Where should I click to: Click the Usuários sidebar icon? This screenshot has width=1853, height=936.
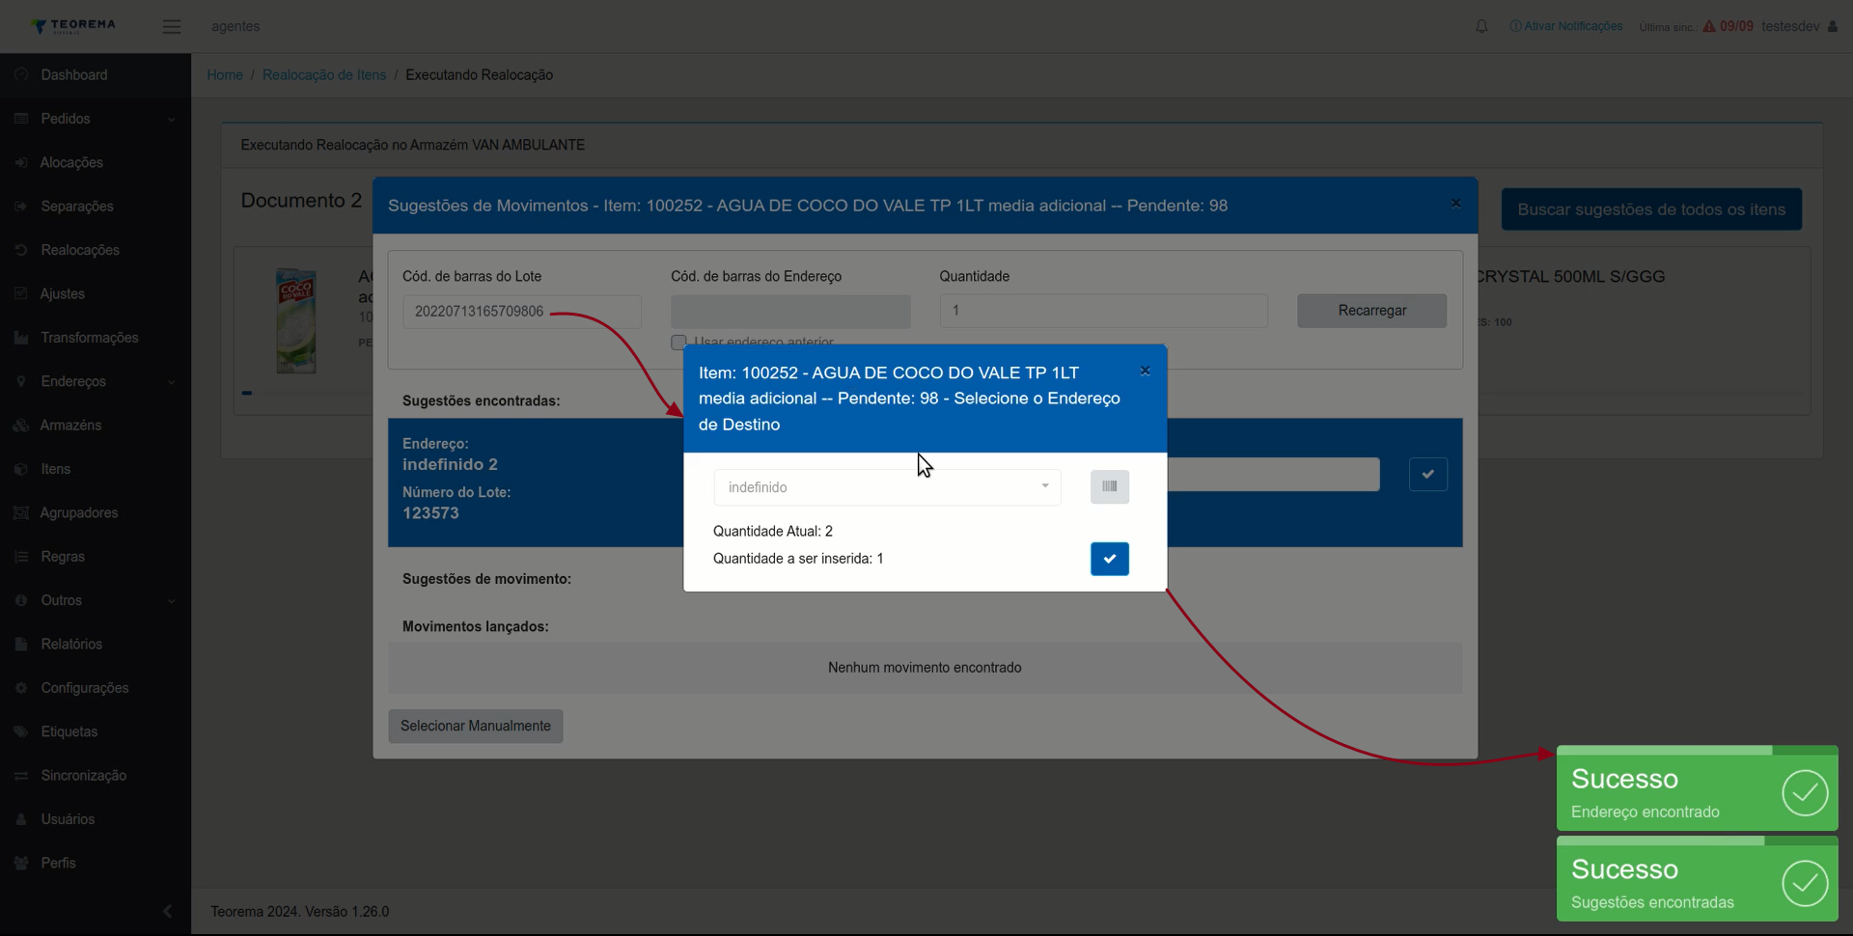click(x=21, y=819)
